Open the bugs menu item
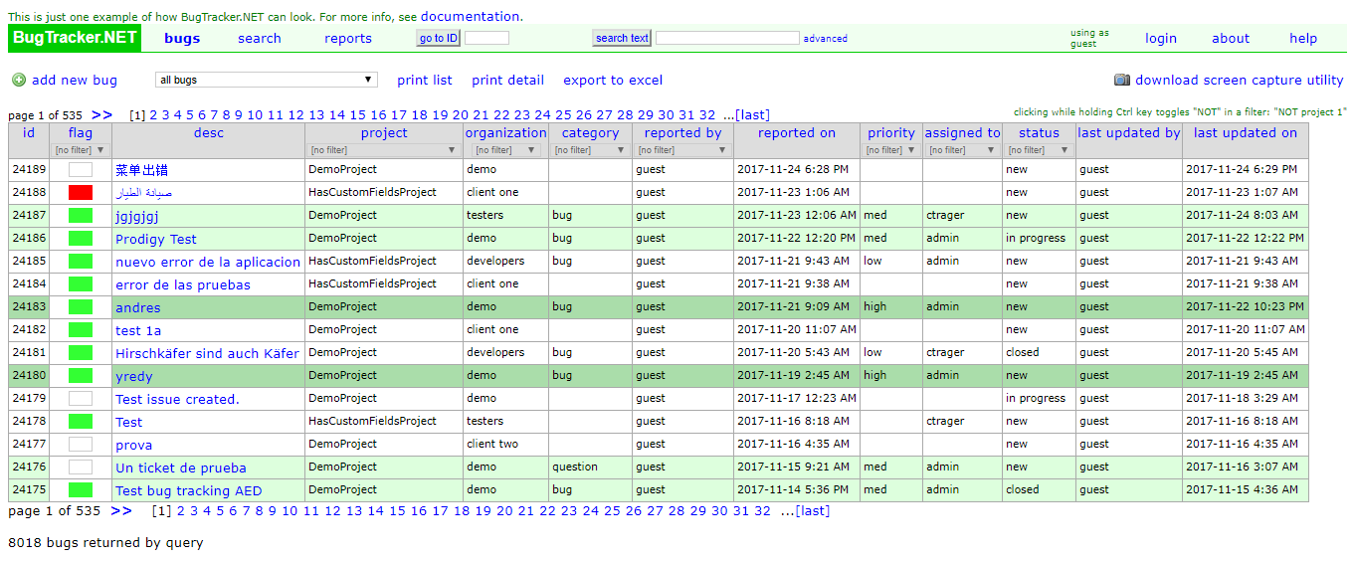Image resolution: width=1355 pixels, height=561 pixels. point(182,39)
